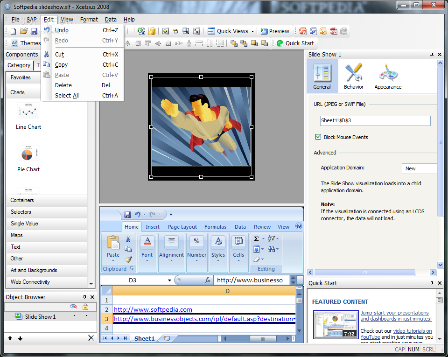Click lock-all padlock icon in Object Browser
This screenshot has width=448, height=357.
pyautogui.click(x=85, y=307)
